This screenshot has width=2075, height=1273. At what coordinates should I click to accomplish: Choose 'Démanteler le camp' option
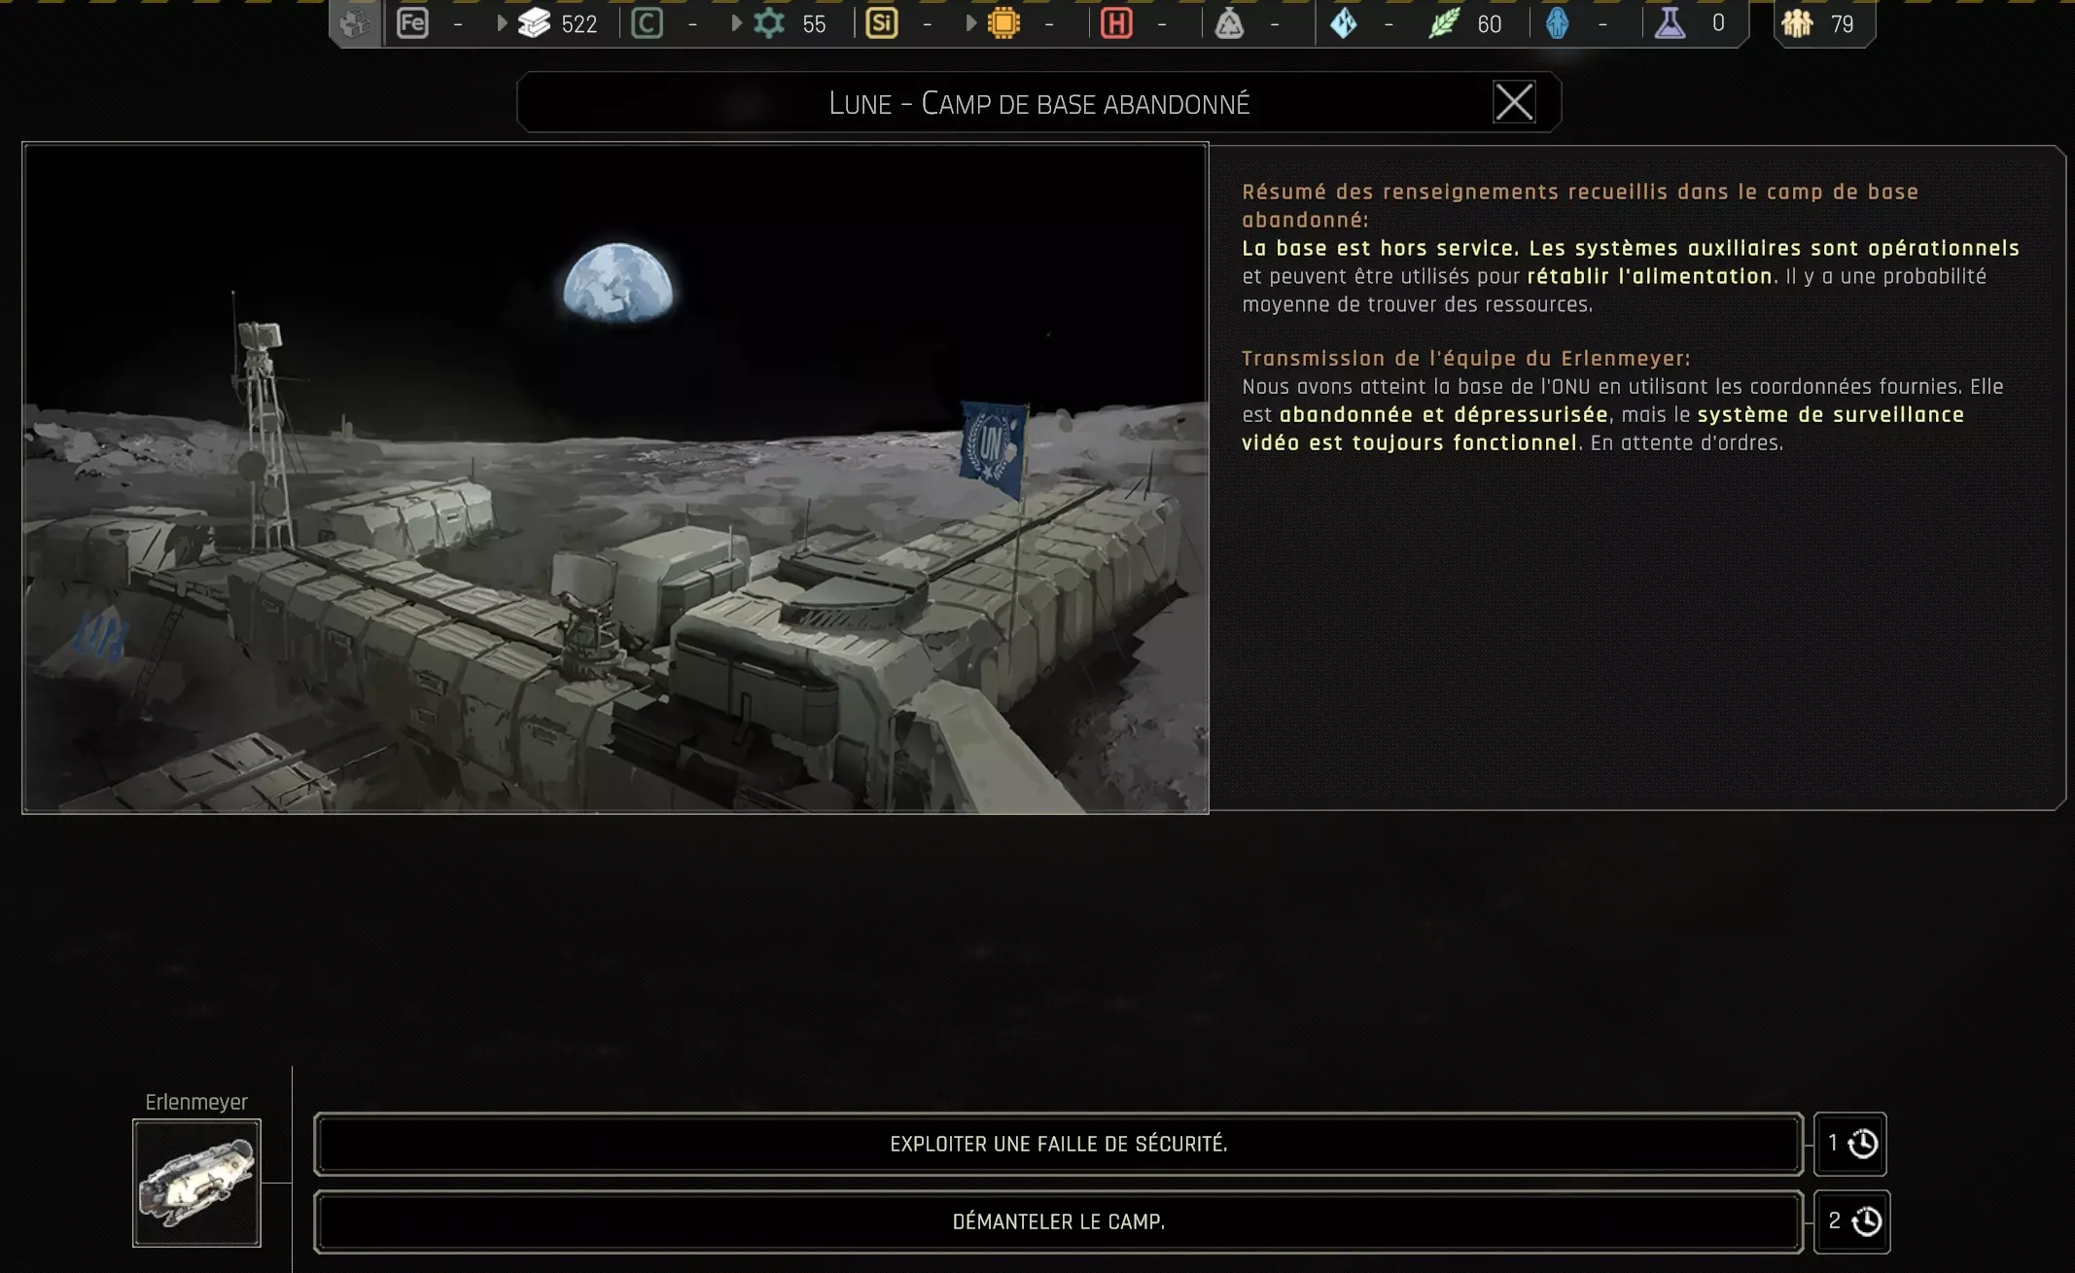(1058, 1221)
